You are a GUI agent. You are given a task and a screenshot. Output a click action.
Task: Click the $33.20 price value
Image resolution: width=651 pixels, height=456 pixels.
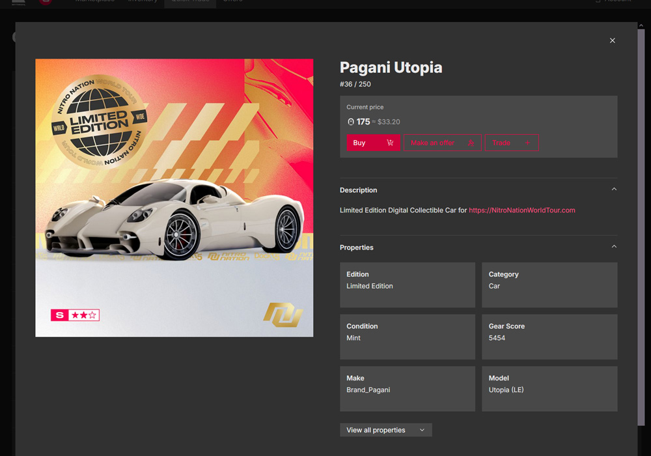(x=389, y=122)
